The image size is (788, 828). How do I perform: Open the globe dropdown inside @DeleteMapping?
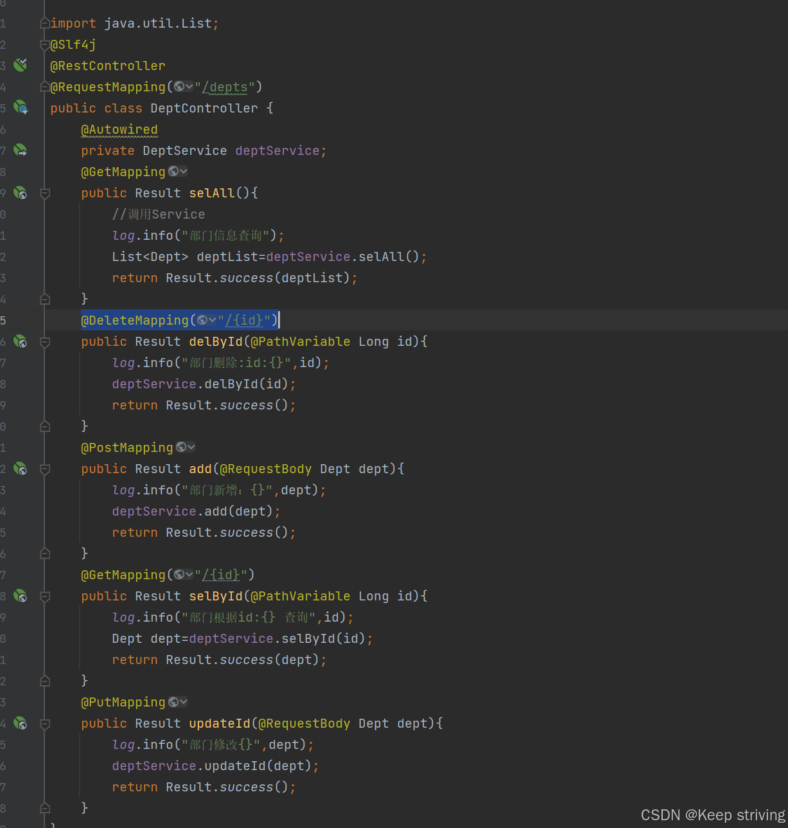[x=207, y=319]
